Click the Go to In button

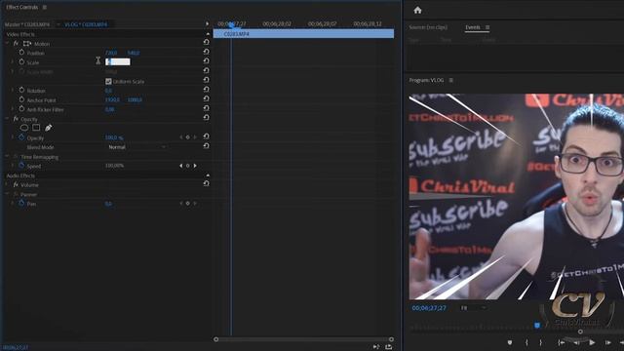pyautogui.click(x=562, y=342)
